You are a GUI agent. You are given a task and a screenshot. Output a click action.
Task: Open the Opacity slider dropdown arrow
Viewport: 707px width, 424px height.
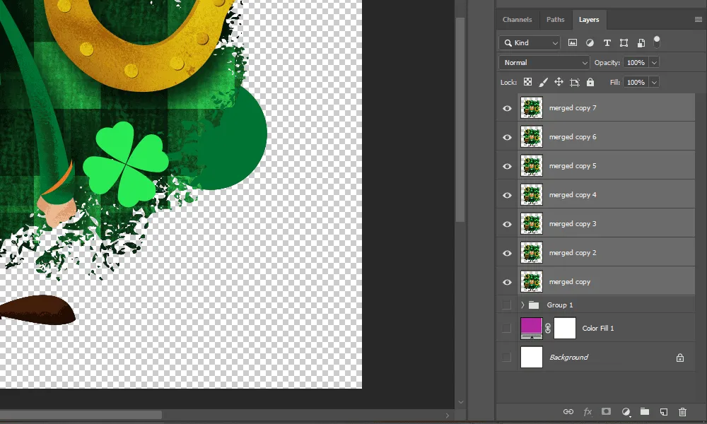(x=654, y=63)
